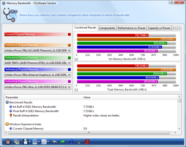Click diamond icon beside Float Buff'd iSSE2
186x147 pixels.
point(11,111)
